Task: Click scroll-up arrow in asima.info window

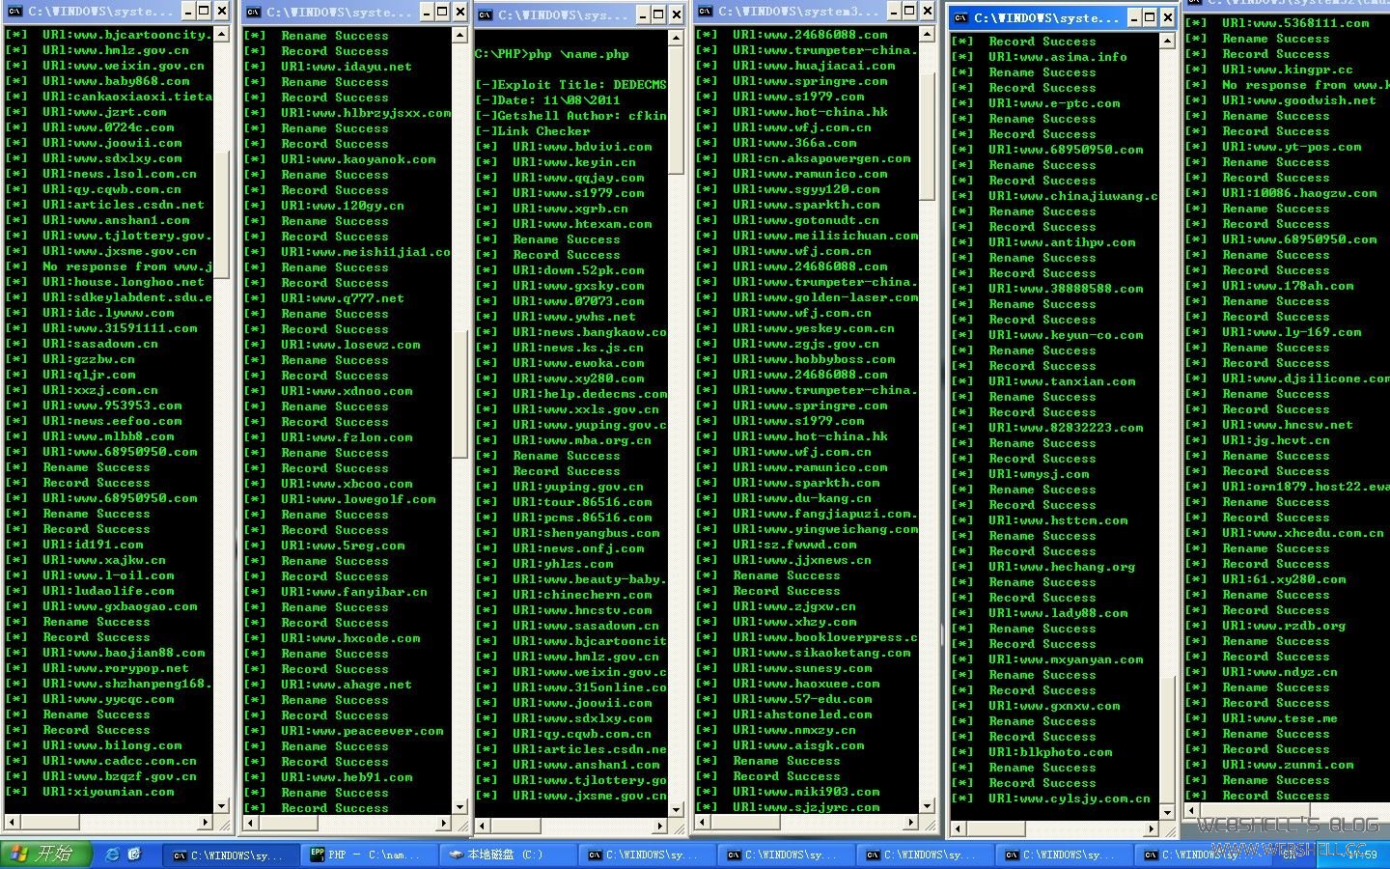Action: [x=1167, y=40]
